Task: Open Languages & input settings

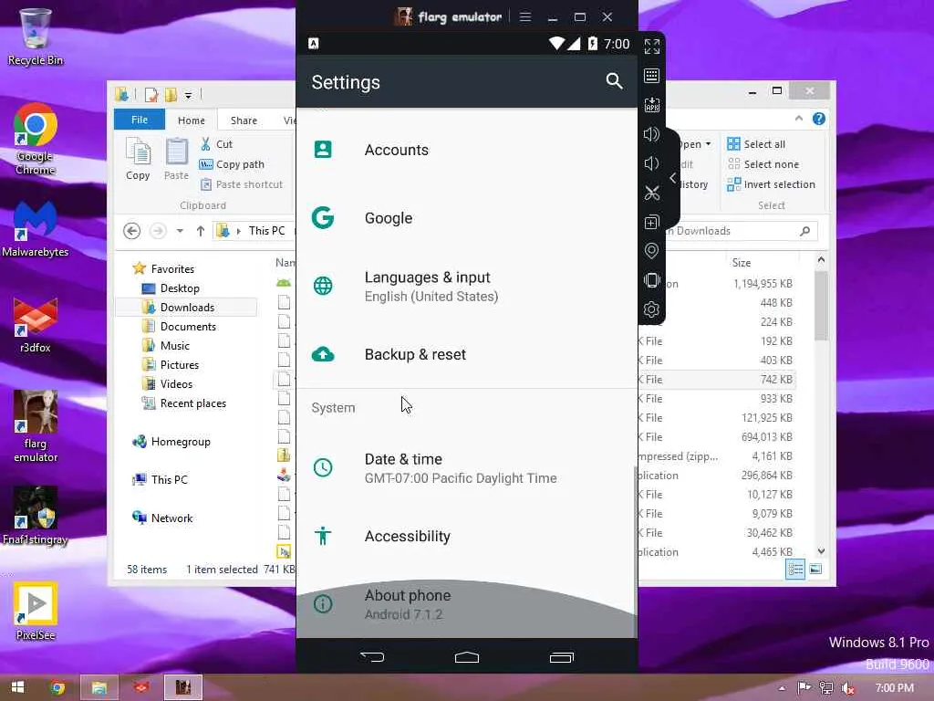Action: (466, 286)
